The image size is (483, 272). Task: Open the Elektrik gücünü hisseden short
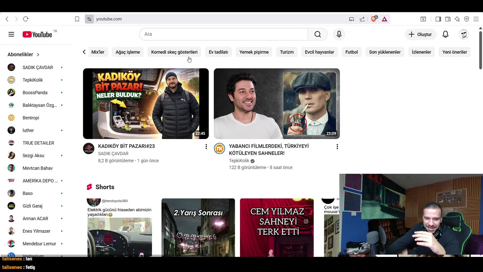120,228
